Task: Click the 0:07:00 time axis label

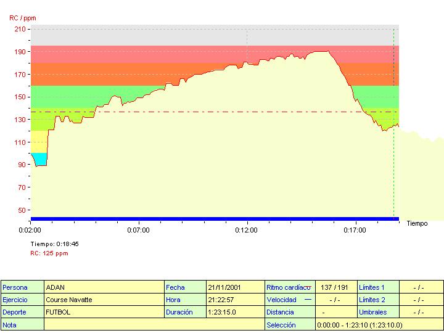Action: 138,230
